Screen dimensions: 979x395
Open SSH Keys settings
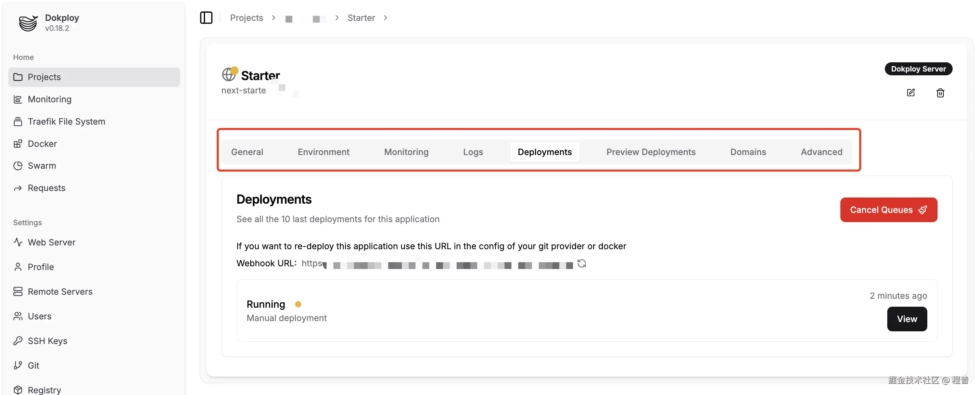click(48, 341)
